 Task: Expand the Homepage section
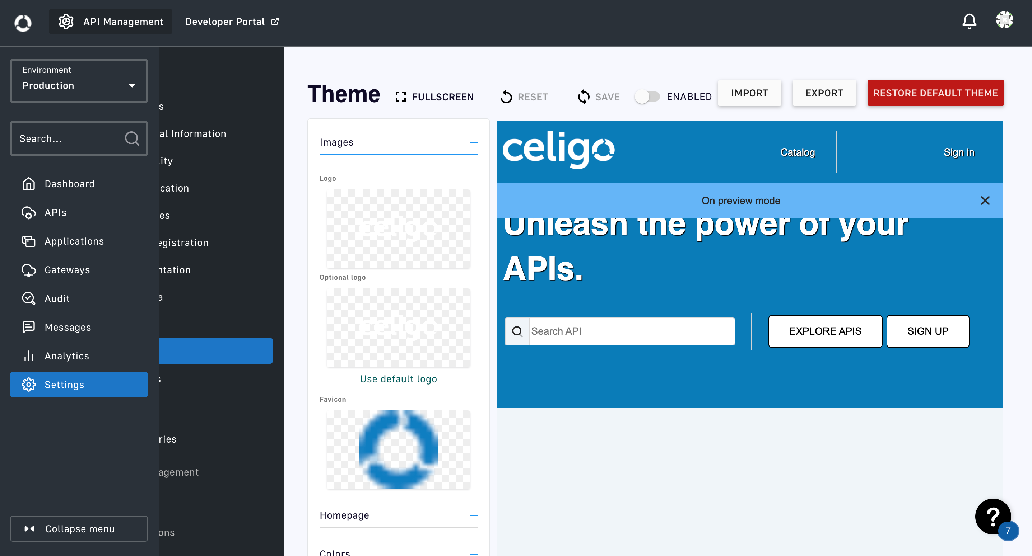(474, 515)
